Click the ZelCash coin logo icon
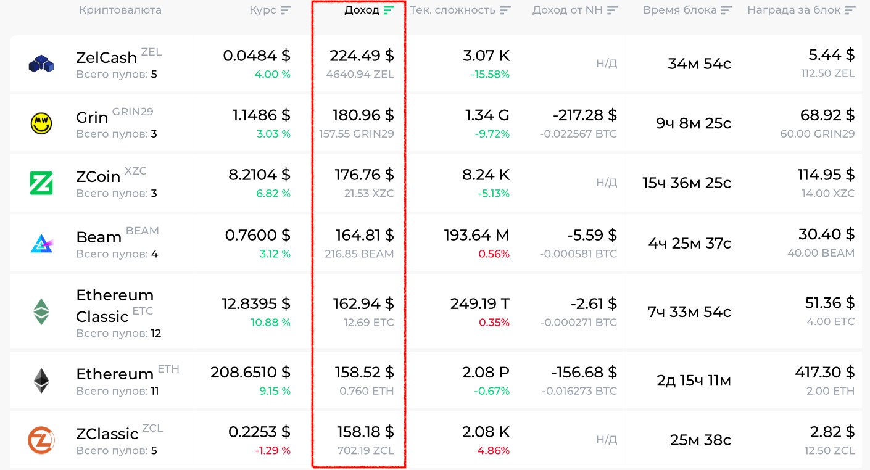 coord(41,64)
